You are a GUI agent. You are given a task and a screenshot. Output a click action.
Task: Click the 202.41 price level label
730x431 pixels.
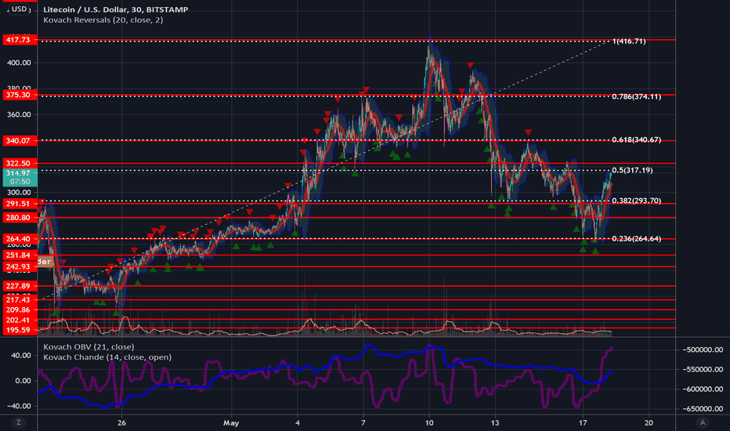pyautogui.click(x=19, y=320)
